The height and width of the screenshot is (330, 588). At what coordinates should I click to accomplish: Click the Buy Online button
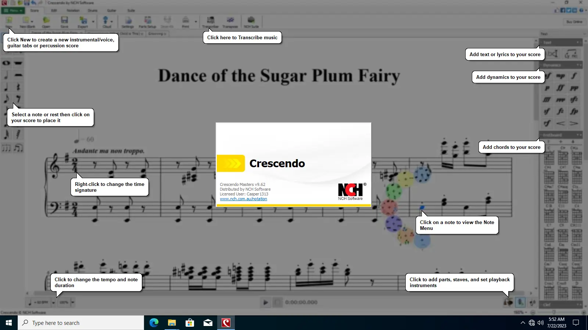pos(574,22)
